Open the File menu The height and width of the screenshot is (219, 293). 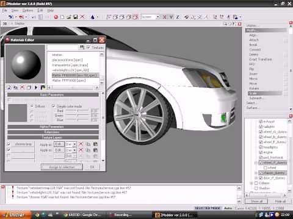(5, 10)
